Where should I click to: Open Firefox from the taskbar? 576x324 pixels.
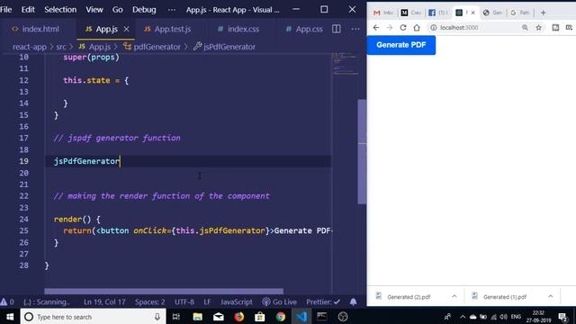point(239,317)
